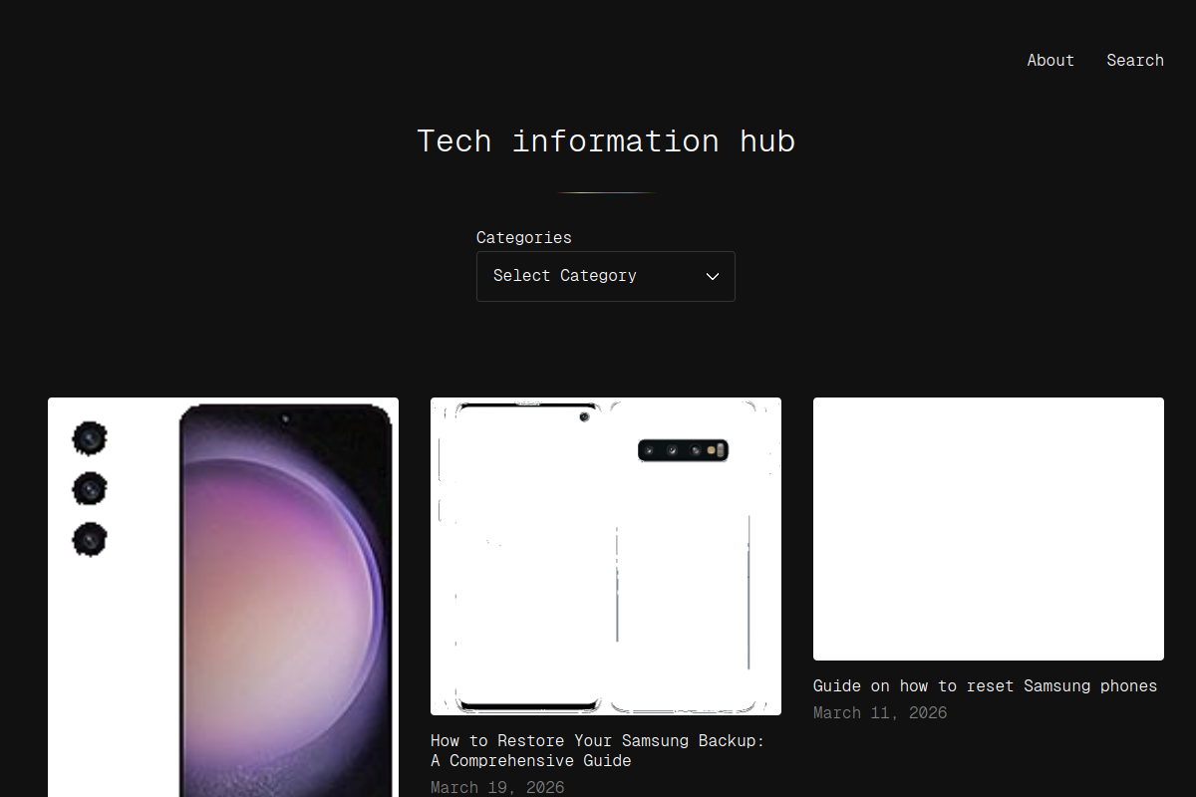Click the Tech information hub site title
This screenshot has height=797, width=1196.
pos(606,141)
